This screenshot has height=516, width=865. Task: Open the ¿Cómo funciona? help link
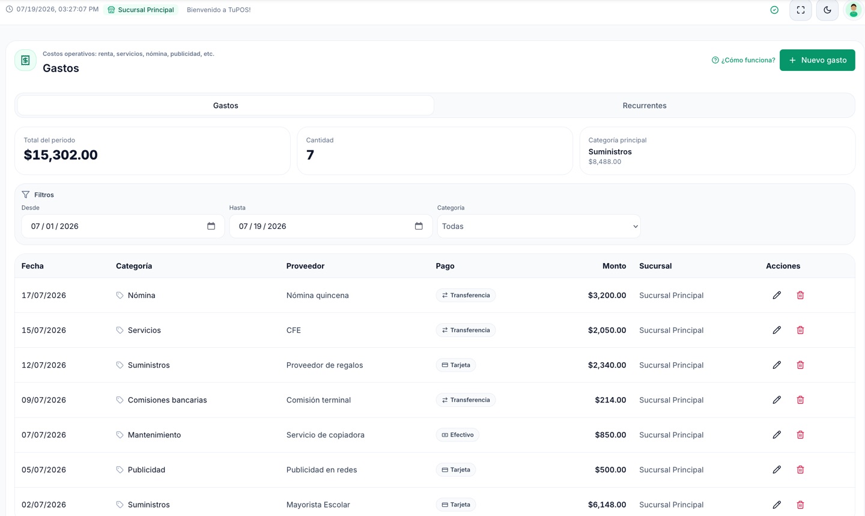point(743,60)
